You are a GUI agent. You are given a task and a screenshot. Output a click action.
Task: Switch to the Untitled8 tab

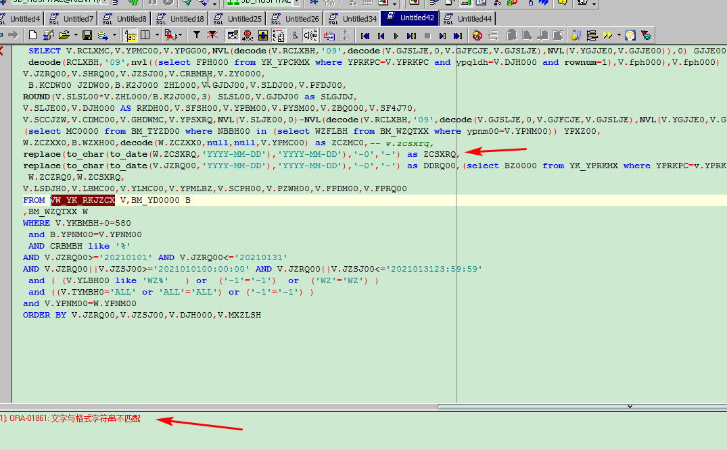pyautogui.click(x=124, y=18)
